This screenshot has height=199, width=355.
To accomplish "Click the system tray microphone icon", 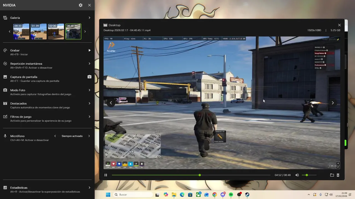I will point(320,195).
